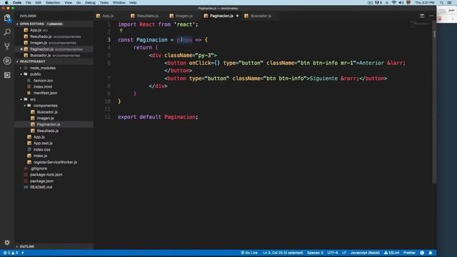Viewport: 457px width, 257px height.
Task: Change the UTF-8 file encoding
Action: (x=333, y=253)
